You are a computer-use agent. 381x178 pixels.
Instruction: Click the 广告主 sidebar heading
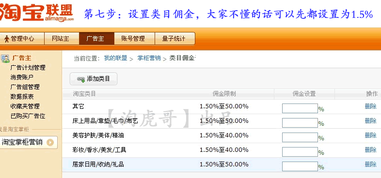click(x=22, y=58)
